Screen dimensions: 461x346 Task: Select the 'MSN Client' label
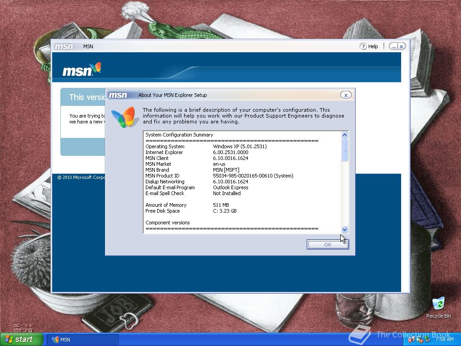tap(157, 158)
